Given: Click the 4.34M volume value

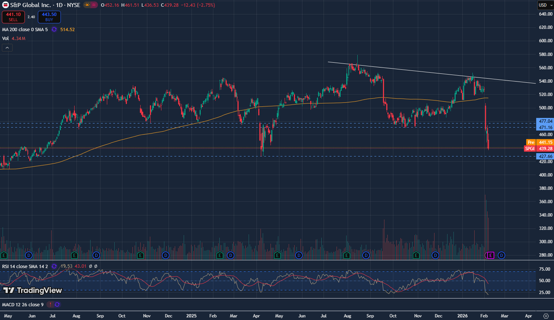Looking at the screenshot, I should pos(18,38).
